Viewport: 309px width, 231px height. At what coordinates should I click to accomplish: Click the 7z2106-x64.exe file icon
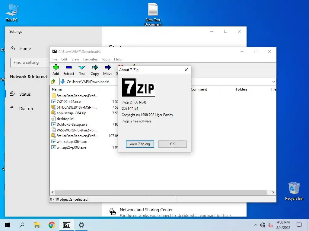pyautogui.click(x=53, y=102)
